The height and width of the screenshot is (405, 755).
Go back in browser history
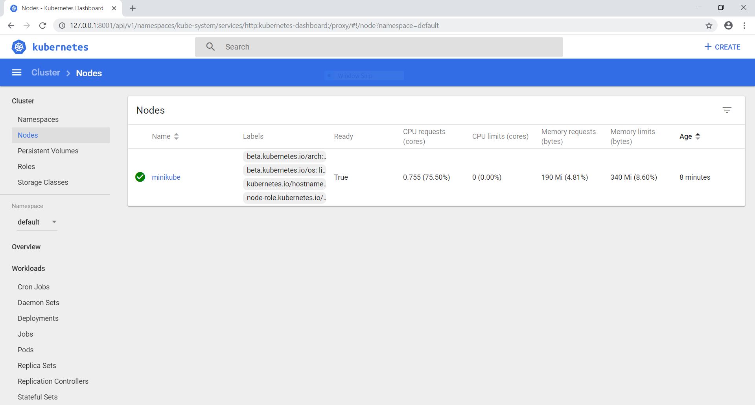point(11,26)
